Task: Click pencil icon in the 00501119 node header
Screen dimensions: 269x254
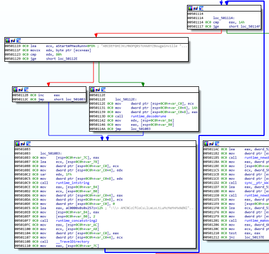Action: pos(13,40)
